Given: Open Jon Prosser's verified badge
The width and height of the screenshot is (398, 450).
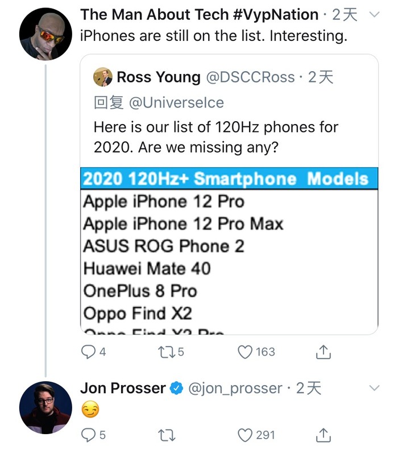Looking at the screenshot, I should pyautogui.click(x=177, y=389).
